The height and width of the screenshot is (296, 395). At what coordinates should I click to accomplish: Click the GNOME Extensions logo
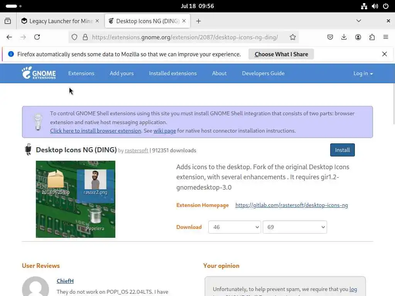(39, 73)
